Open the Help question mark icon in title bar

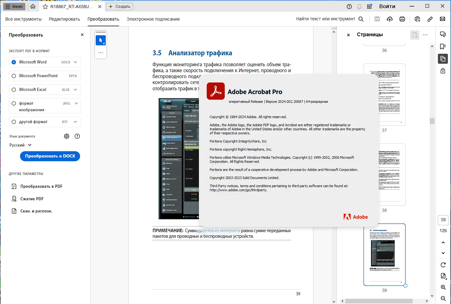click(349, 7)
